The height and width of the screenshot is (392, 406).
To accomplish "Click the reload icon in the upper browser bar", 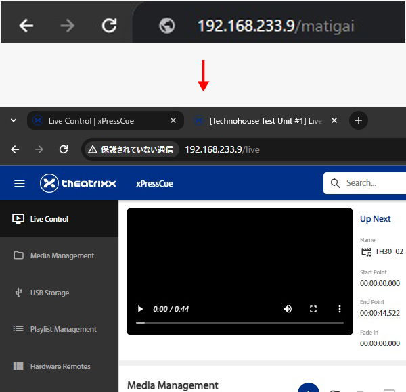I will [109, 25].
